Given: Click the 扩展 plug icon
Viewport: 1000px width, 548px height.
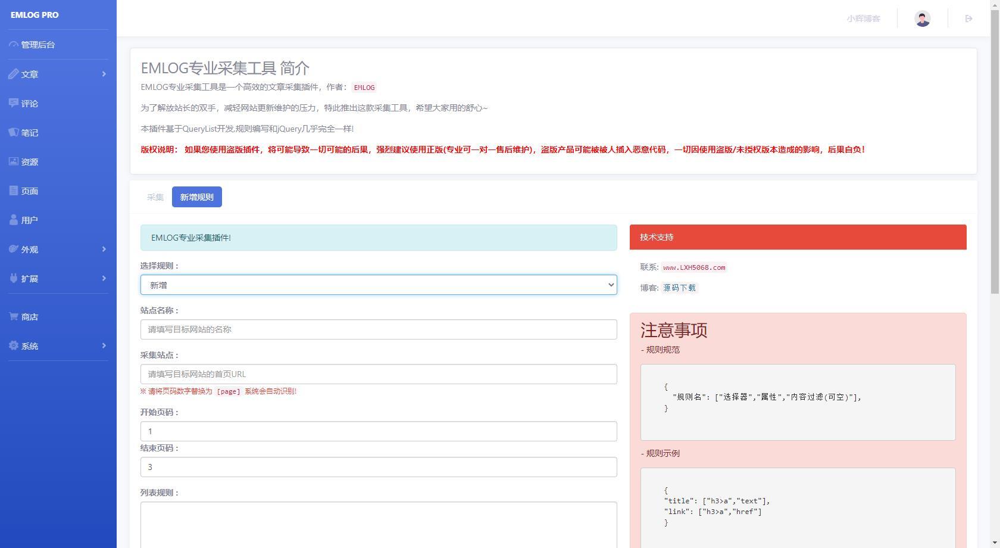Looking at the screenshot, I should (x=14, y=278).
